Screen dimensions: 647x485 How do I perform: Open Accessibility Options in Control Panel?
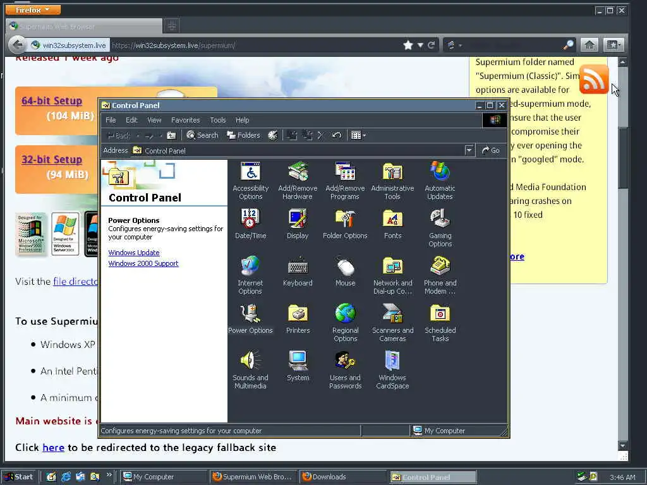(250, 181)
